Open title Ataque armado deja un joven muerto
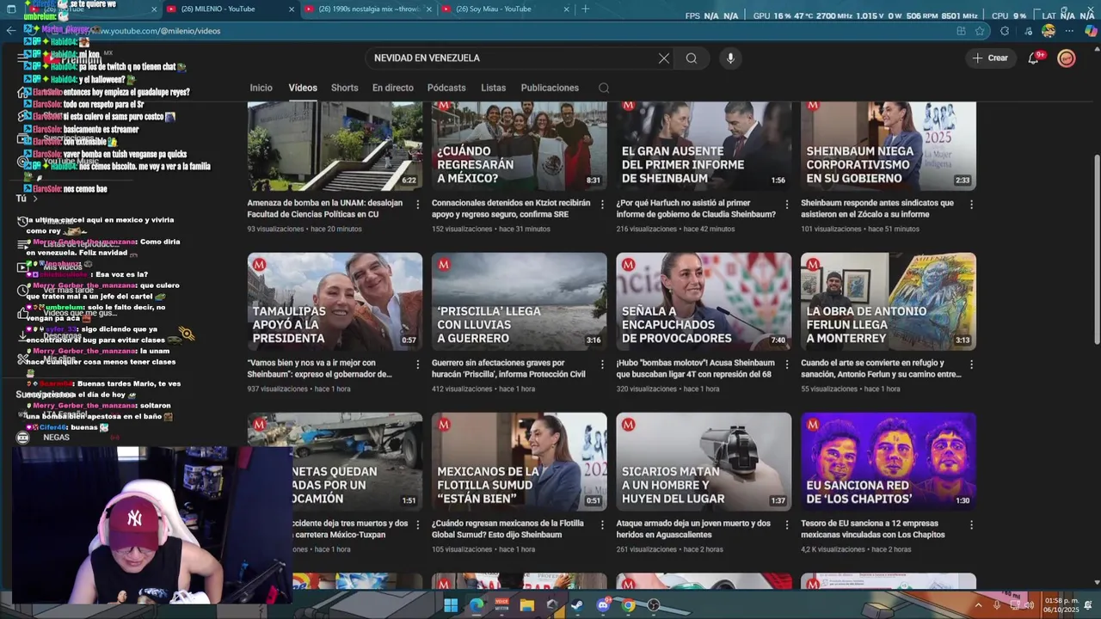This screenshot has height=619, width=1101. click(693, 529)
